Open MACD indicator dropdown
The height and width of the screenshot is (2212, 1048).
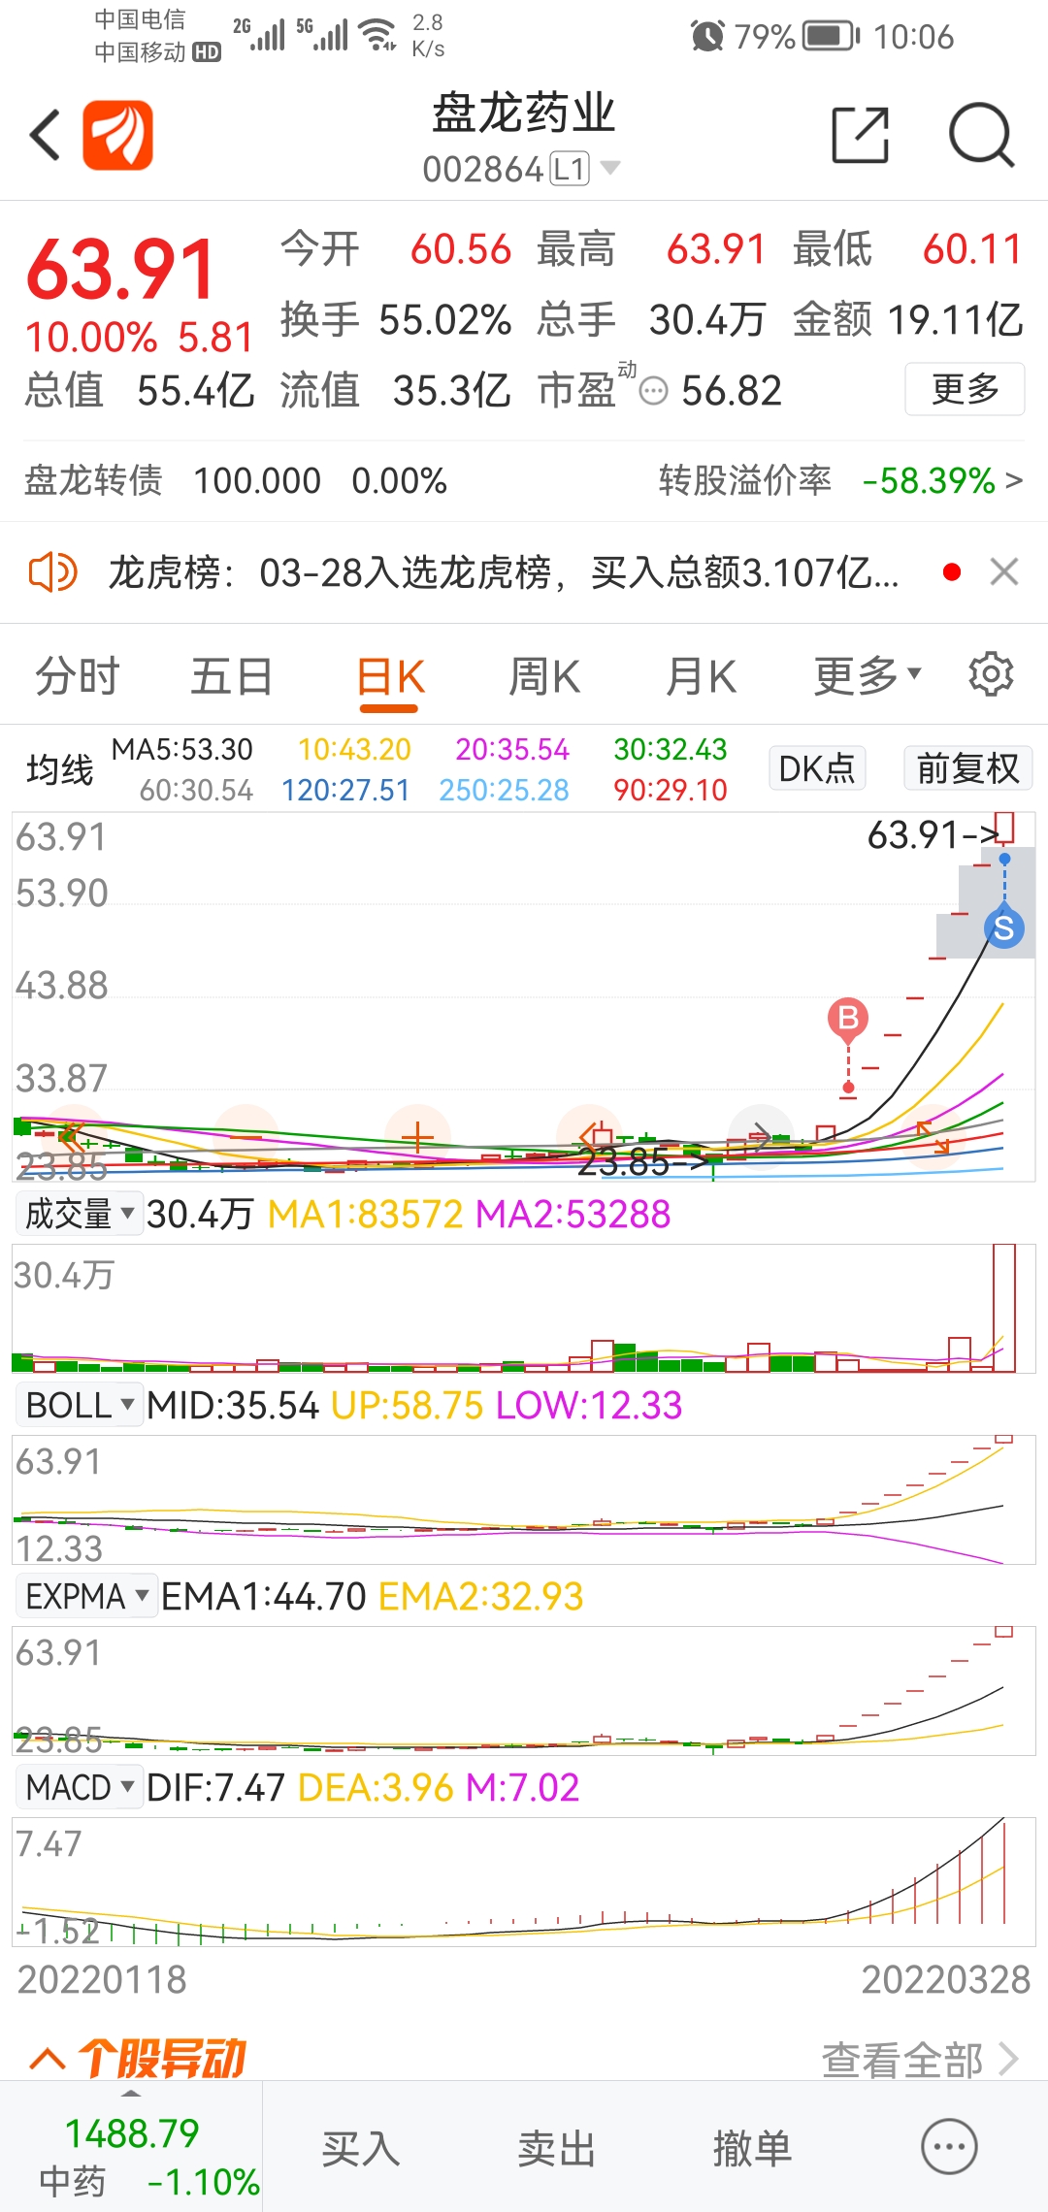[x=80, y=1786]
